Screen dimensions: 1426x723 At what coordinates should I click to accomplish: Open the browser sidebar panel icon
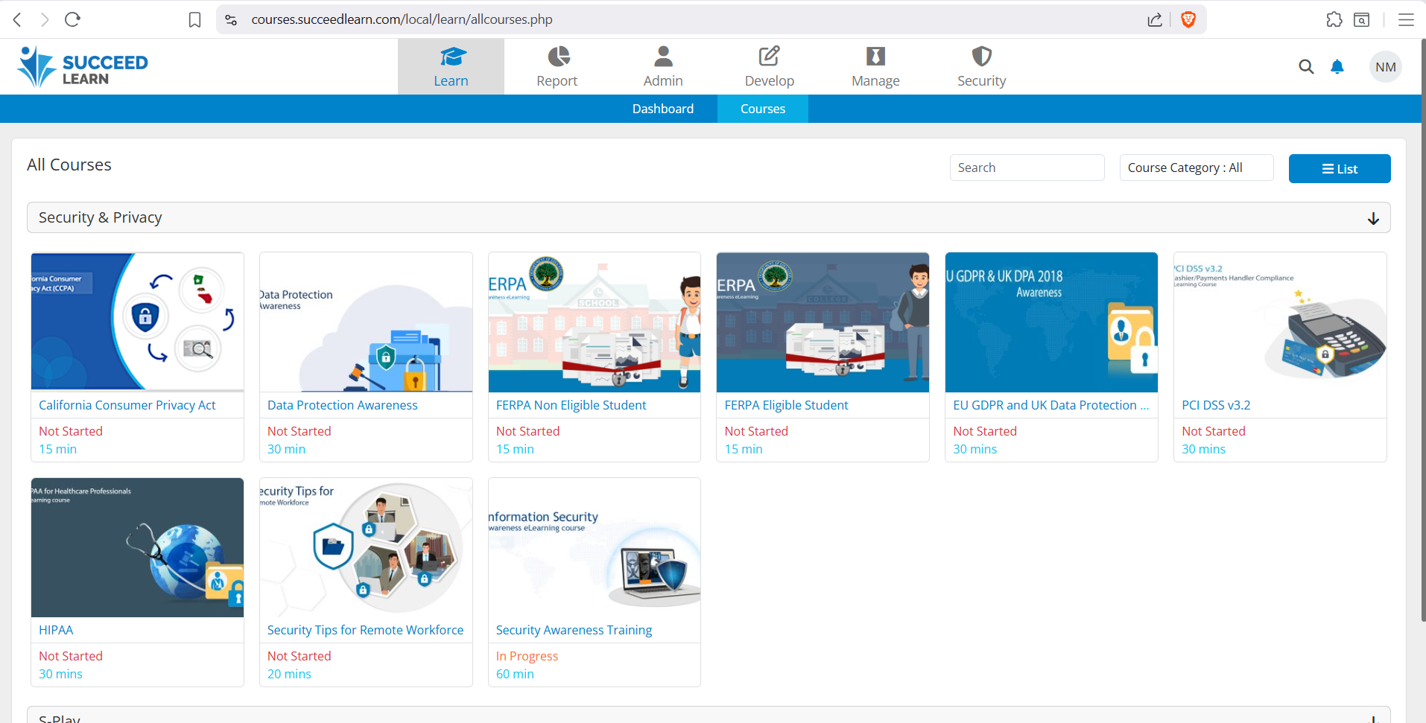(x=1362, y=19)
